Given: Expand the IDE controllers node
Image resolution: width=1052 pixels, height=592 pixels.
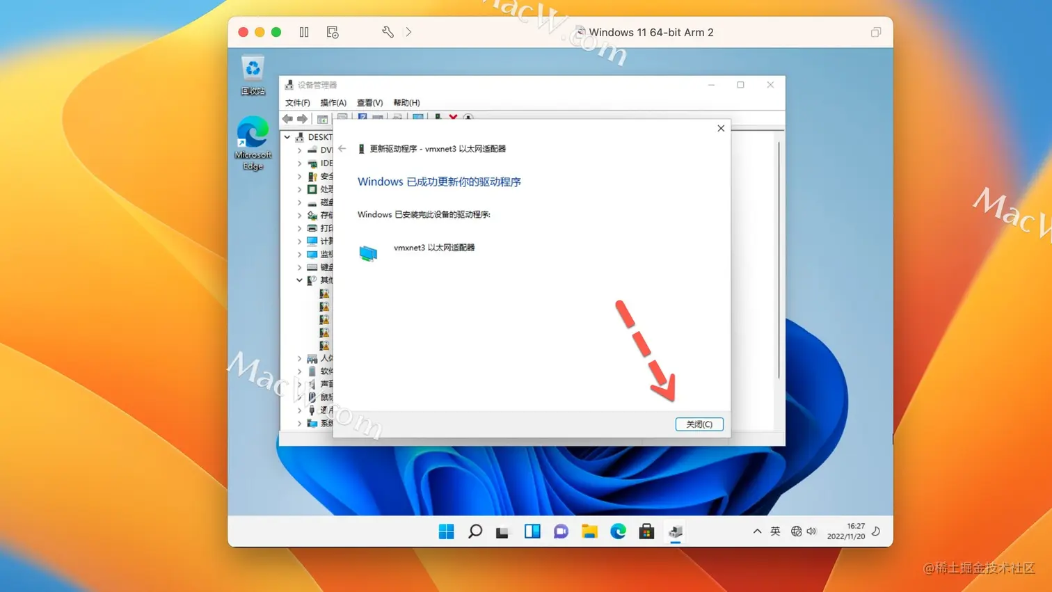Looking at the screenshot, I should coord(300,163).
